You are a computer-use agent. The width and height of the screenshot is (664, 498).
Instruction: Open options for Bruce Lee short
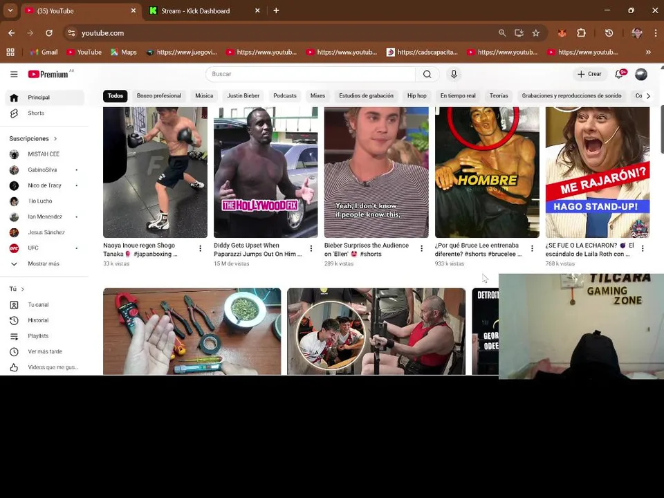tap(532, 248)
